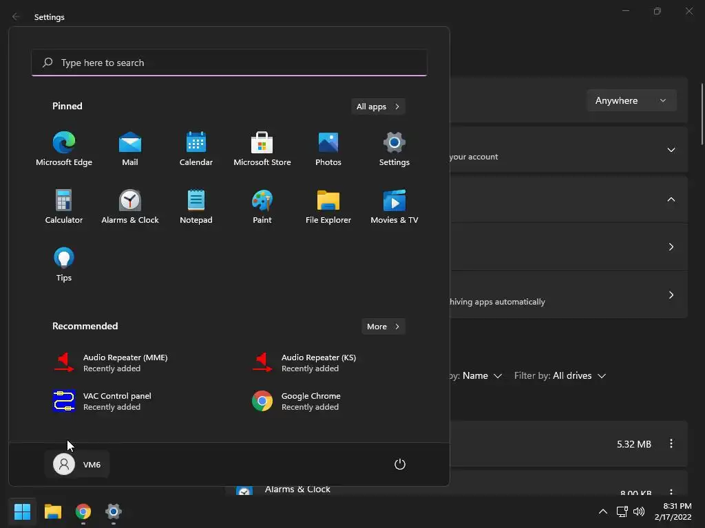Open the Calendar pinned app
The width and height of the screenshot is (705, 528).
(196, 148)
